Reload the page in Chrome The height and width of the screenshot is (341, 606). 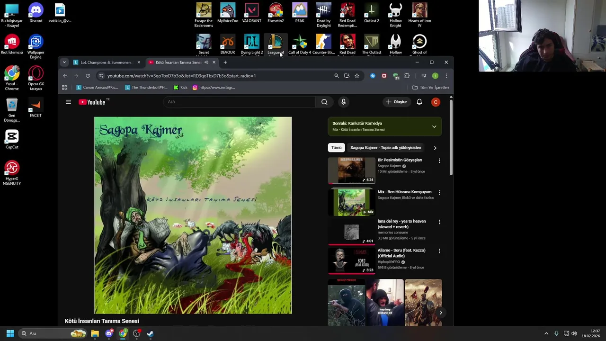coord(88,76)
